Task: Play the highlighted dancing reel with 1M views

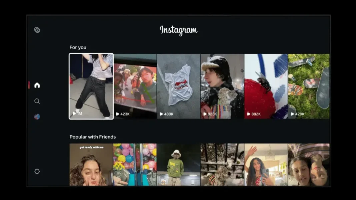Action: [91, 86]
